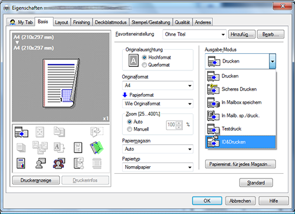Expand the Papiertyp dropdown showing Normalpapier
This screenshot has width=295, height=214.
click(x=158, y=167)
